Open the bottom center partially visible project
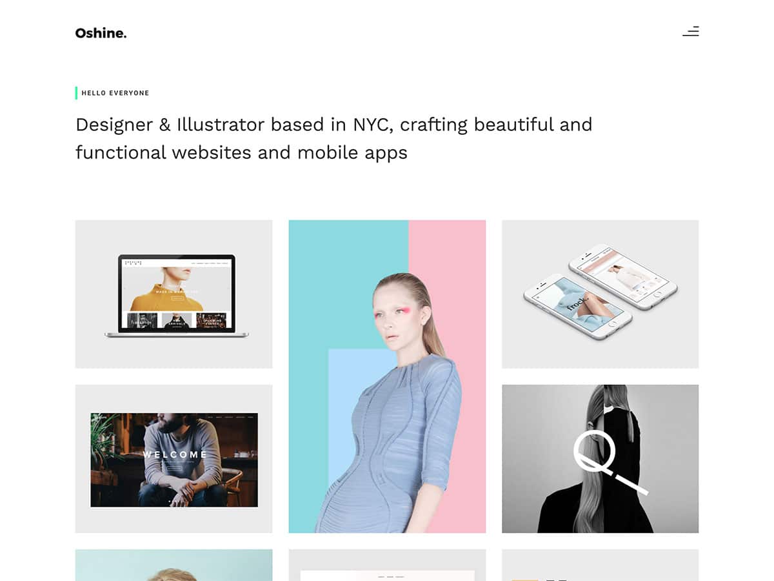The image size is (774, 581). tap(387, 566)
